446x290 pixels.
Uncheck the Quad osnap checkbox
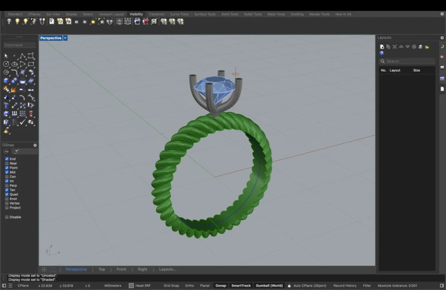[7, 194]
